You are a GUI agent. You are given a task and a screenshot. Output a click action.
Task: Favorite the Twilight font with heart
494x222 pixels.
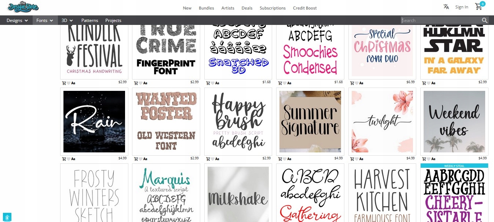pos(356,159)
